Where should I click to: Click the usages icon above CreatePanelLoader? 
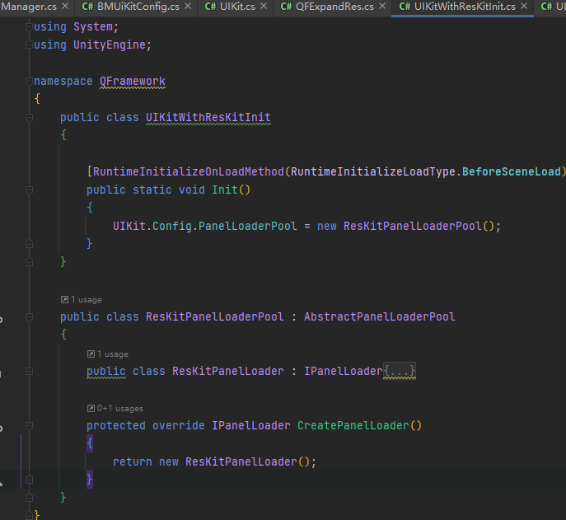(x=91, y=409)
